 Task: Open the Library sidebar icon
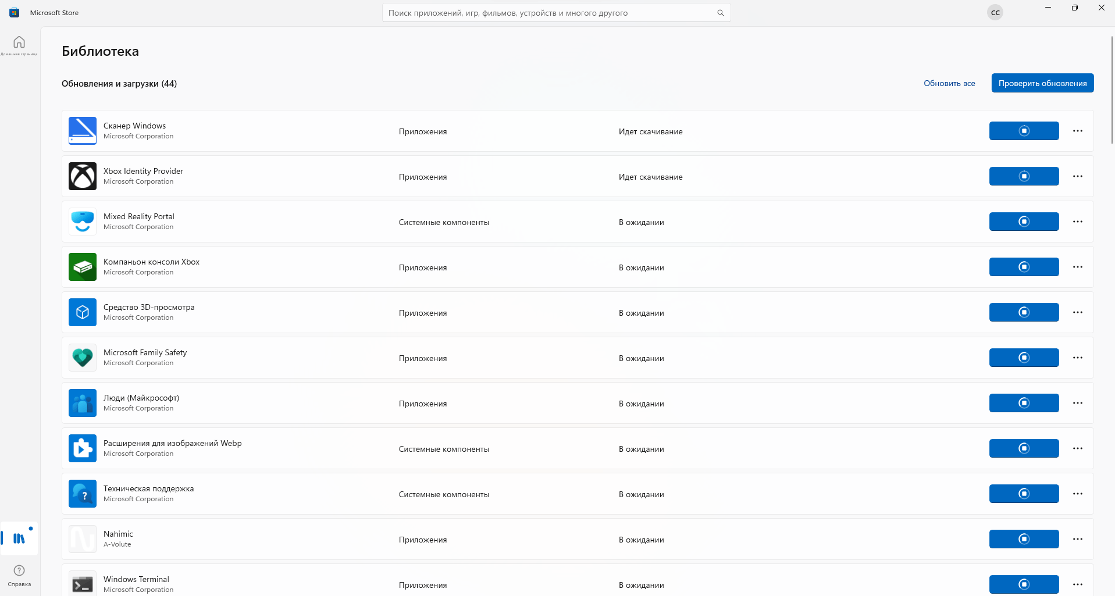pos(19,538)
